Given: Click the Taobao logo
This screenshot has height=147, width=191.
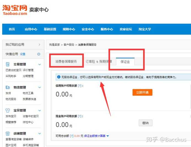Looking at the screenshot, I should 15,10.
